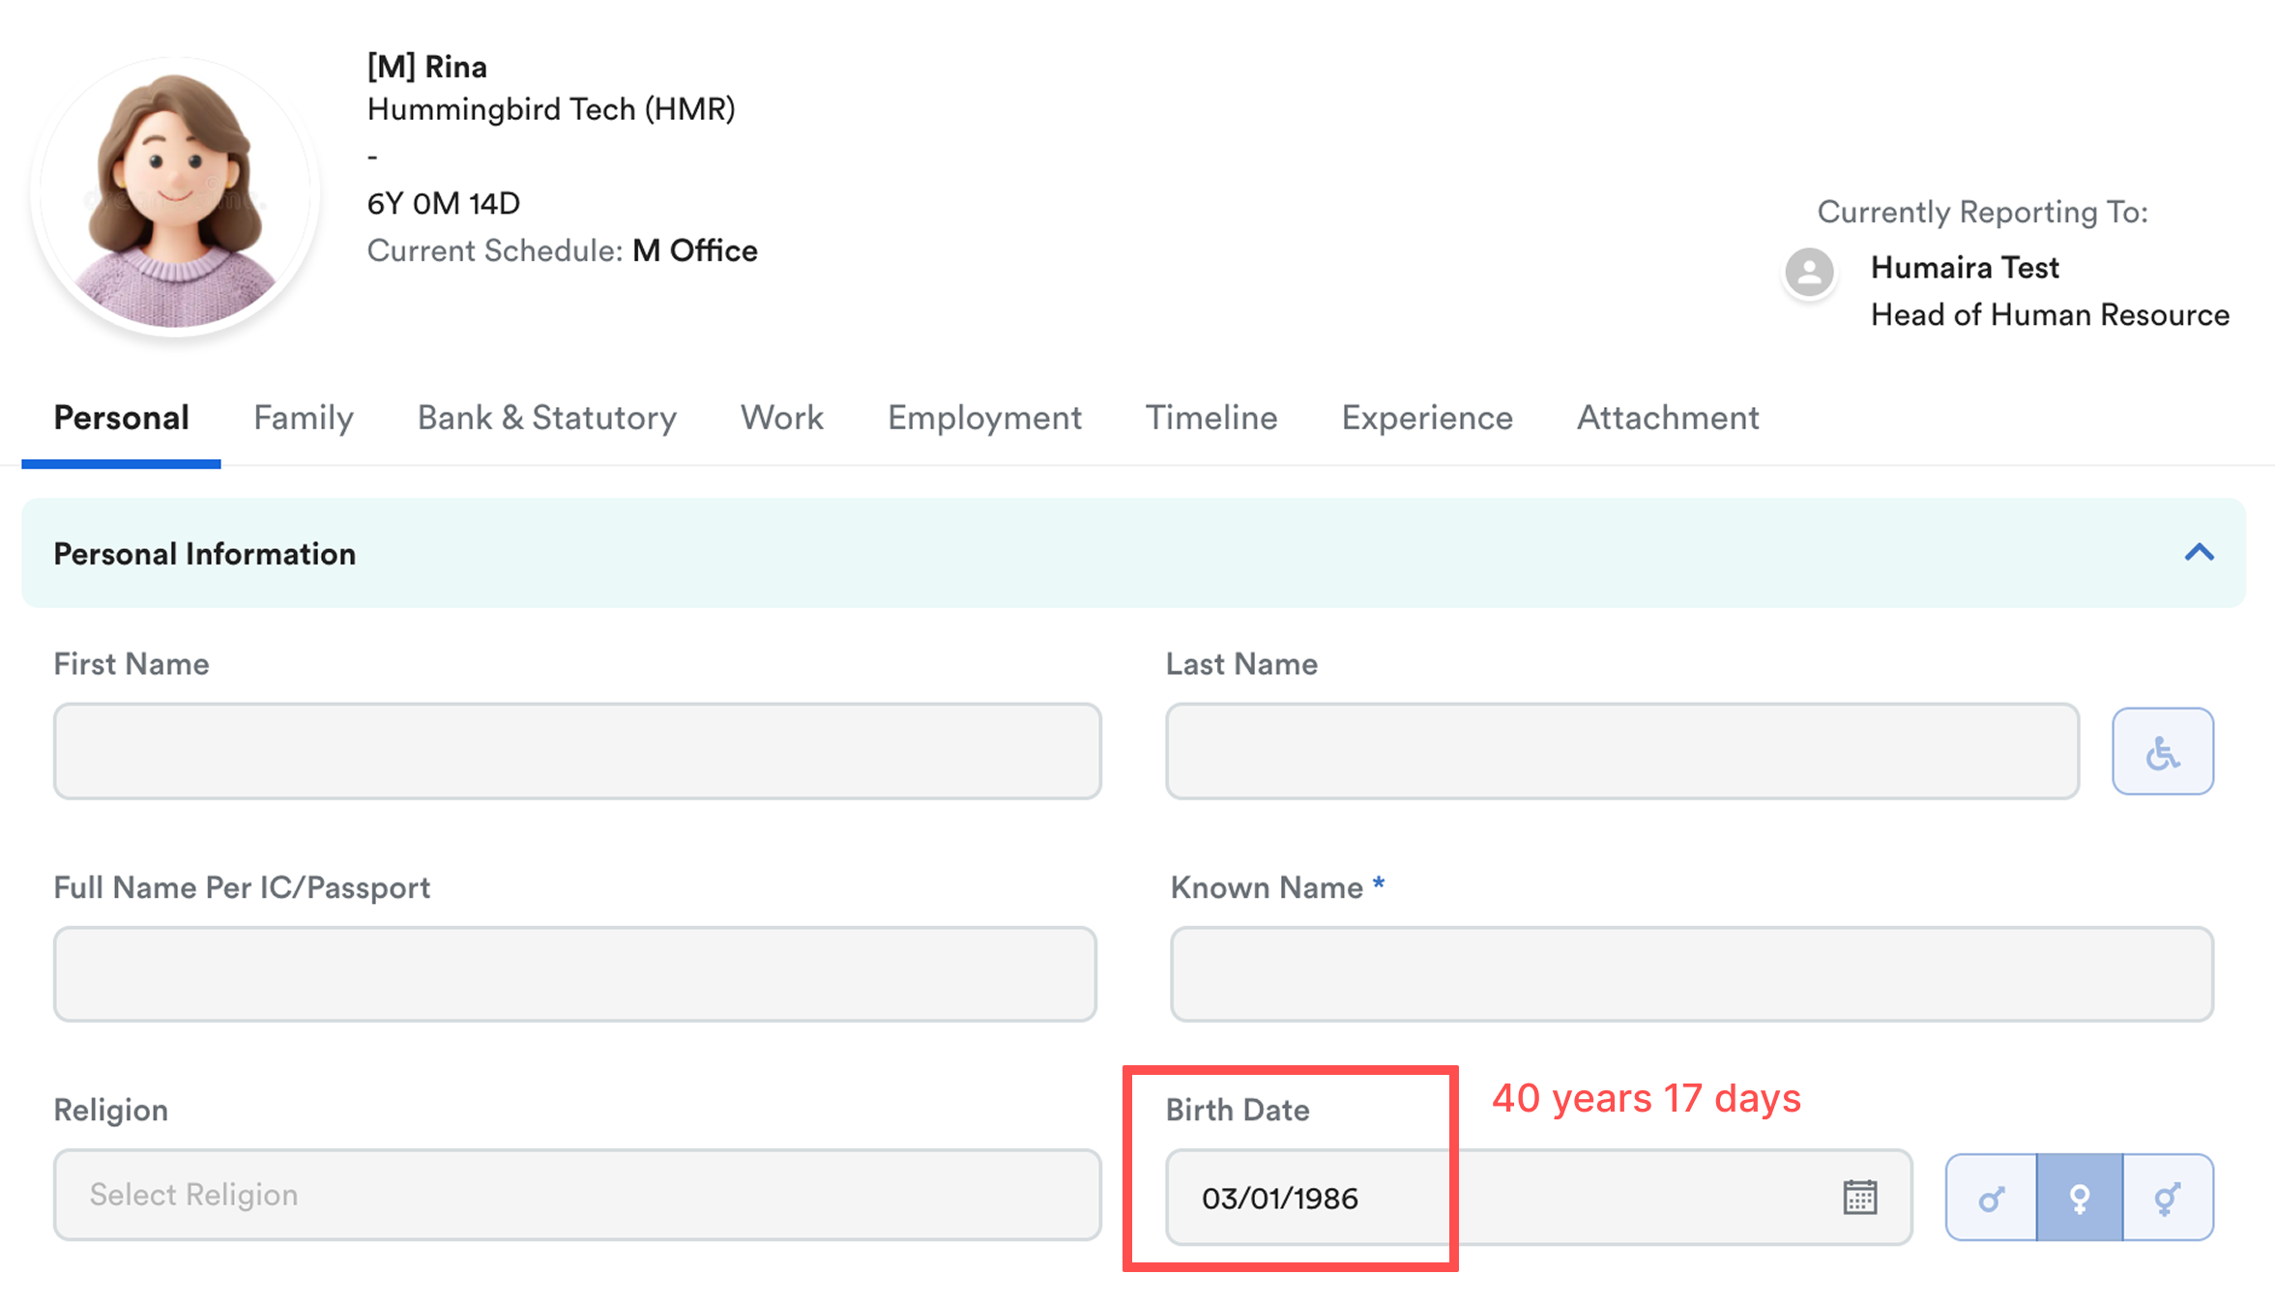Image resolution: width=2275 pixels, height=1303 pixels.
Task: Click Rina's profile picture
Action: tap(175, 197)
